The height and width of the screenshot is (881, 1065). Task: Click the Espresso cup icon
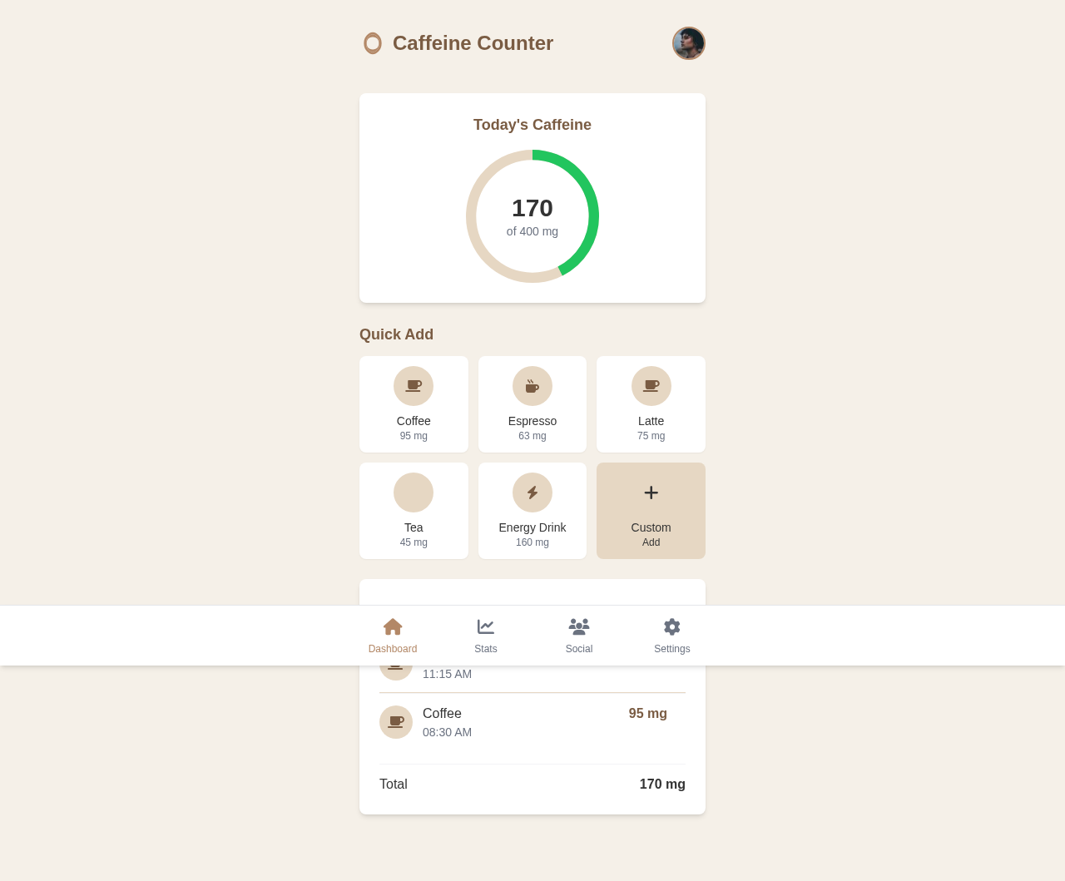point(532,385)
